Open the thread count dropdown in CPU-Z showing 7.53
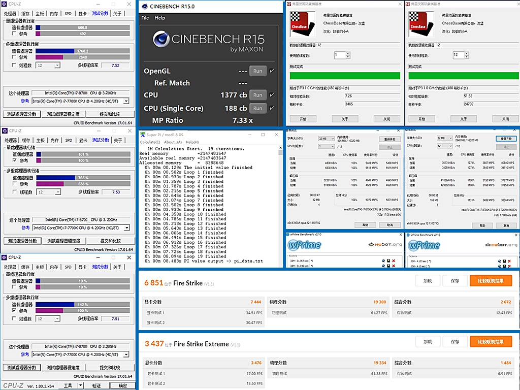520x390 pixels. (x=58, y=192)
